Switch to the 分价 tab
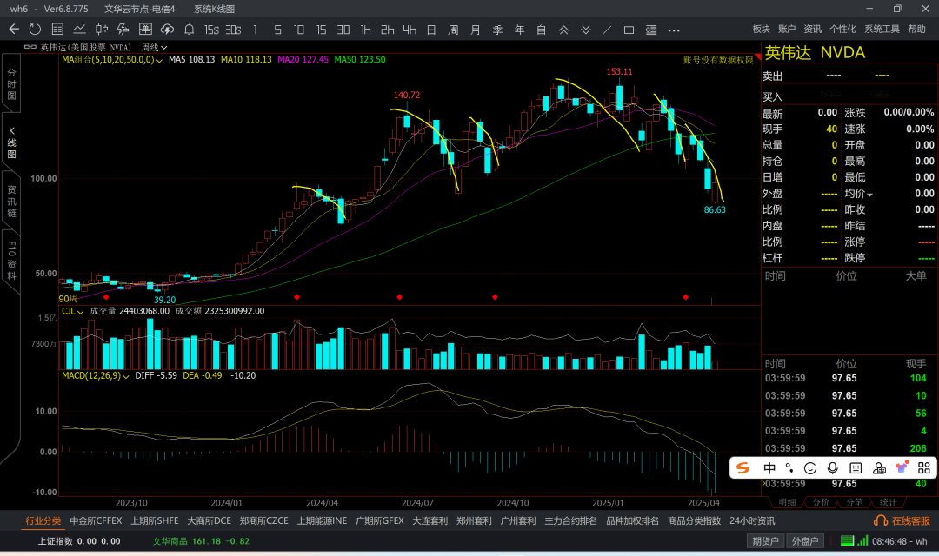 [x=821, y=503]
